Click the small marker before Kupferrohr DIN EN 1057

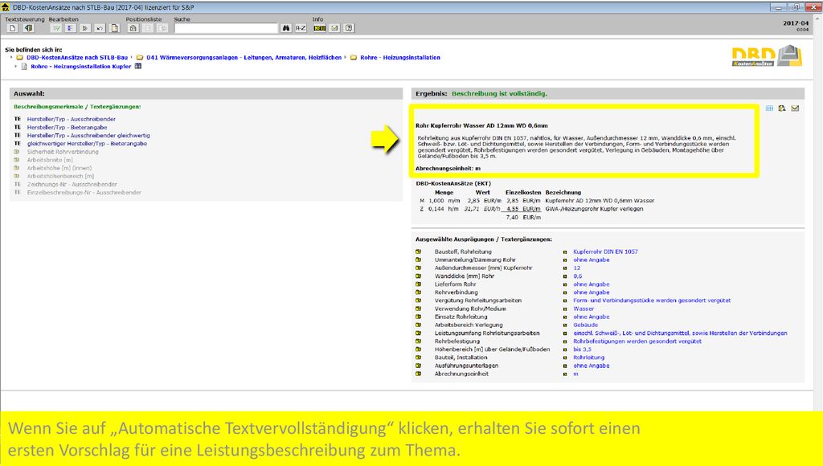pyautogui.click(x=565, y=252)
